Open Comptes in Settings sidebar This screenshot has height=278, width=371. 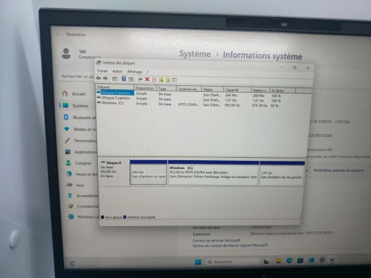tap(79, 163)
